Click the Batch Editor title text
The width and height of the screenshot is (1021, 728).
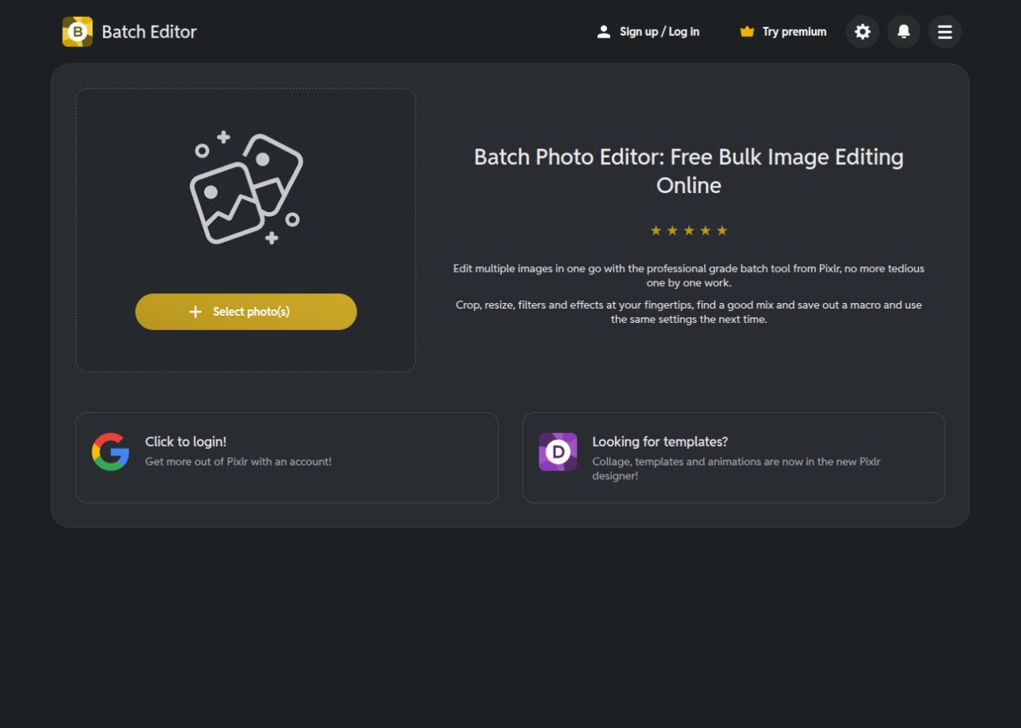coord(149,32)
